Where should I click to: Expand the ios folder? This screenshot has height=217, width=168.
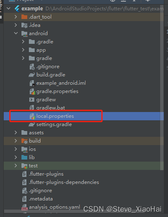pyautogui.click(x=16, y=149)
